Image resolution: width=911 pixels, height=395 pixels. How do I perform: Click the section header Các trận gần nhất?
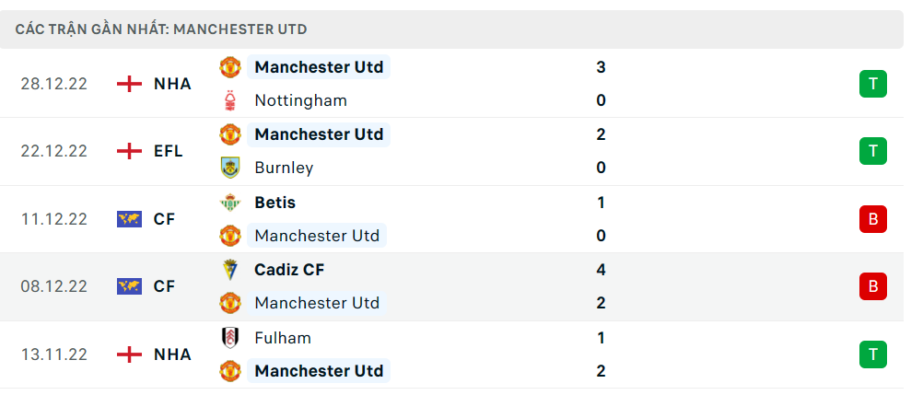click(161, 29)
